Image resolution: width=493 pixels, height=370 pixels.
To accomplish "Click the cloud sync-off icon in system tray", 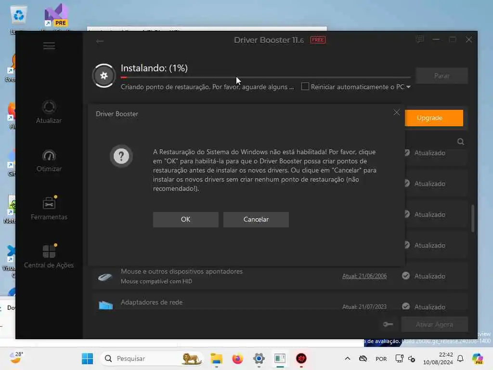I will tap(363, 358).
